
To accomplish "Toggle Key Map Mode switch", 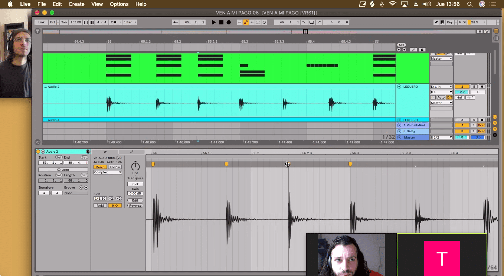I will 449,22.
